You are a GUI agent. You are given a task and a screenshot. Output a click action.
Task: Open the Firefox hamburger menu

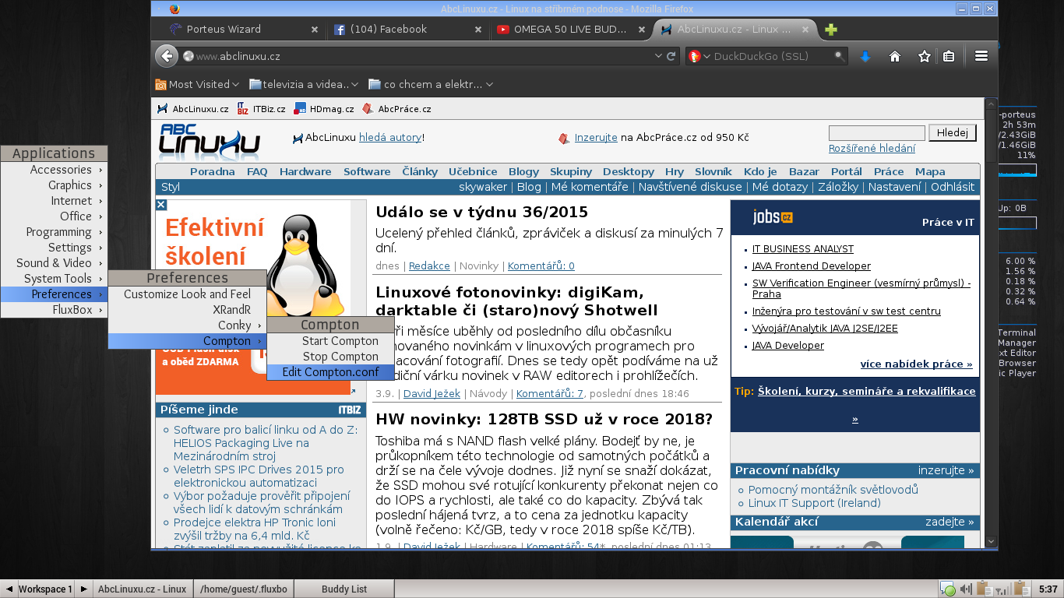click(x=981, y=56)
